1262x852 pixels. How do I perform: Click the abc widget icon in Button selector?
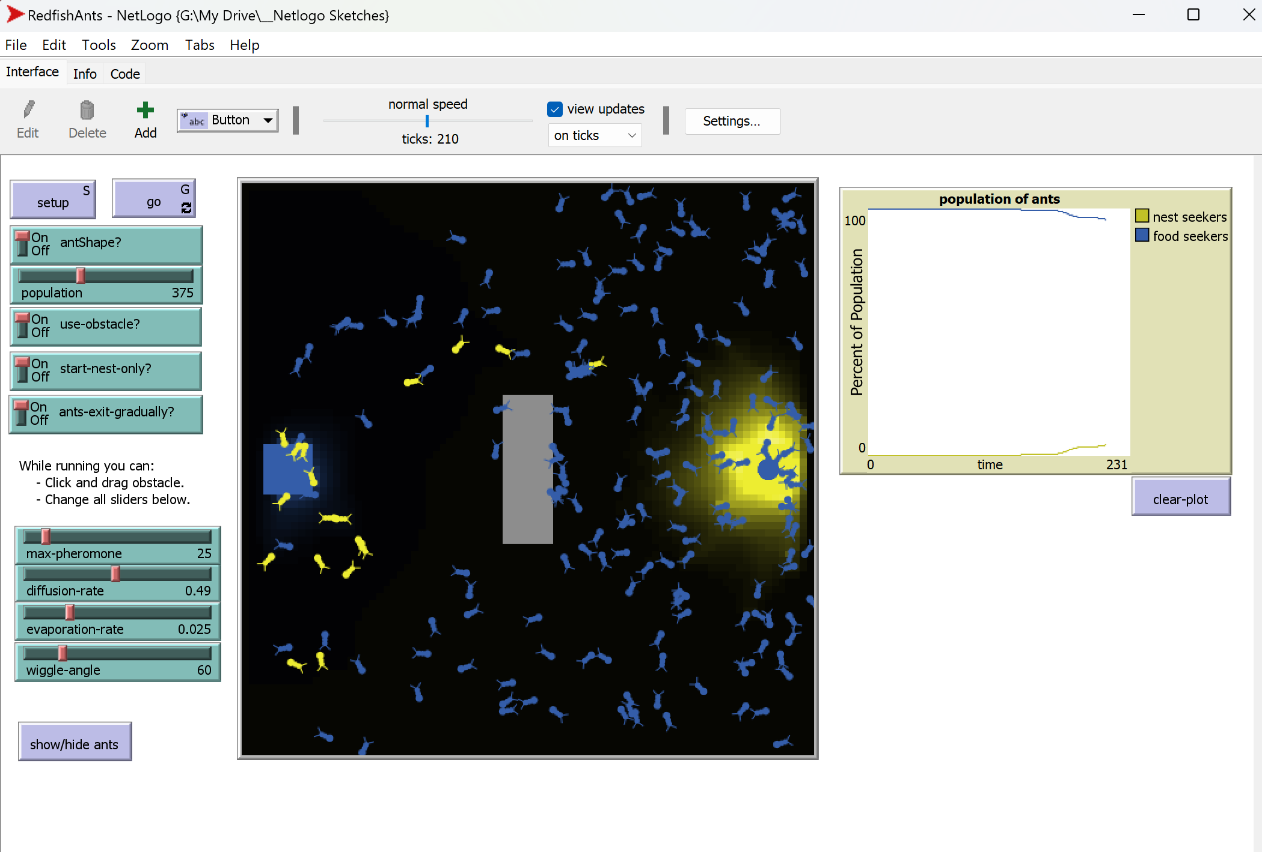point(194,120)
